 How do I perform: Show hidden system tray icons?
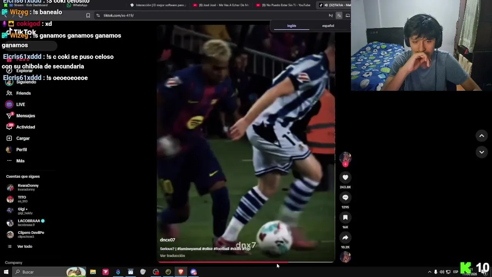430,272
